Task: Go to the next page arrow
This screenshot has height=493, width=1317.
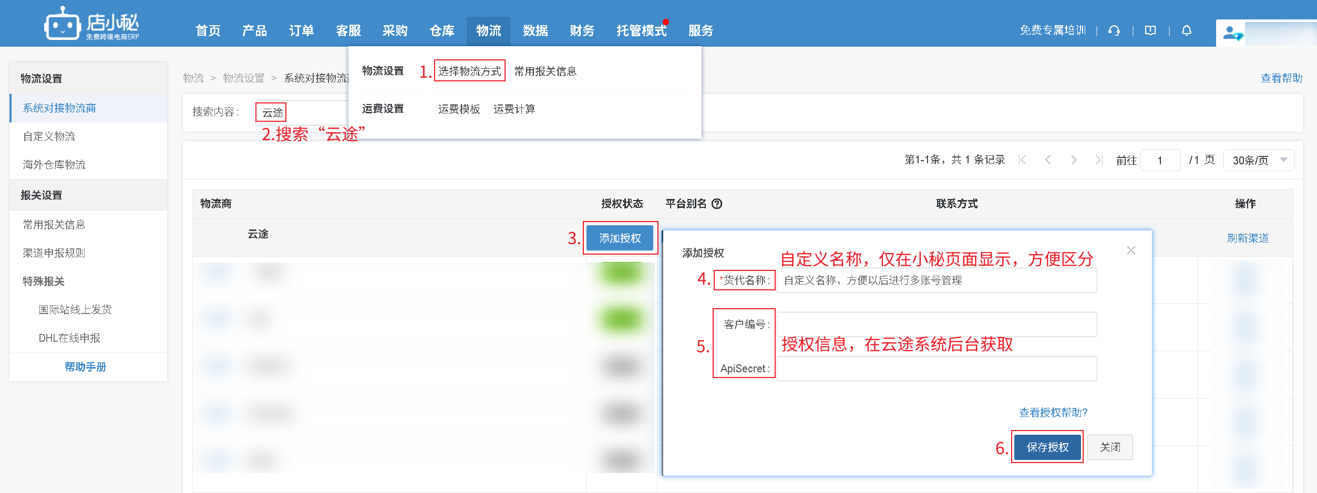Action: (1073, 160)
